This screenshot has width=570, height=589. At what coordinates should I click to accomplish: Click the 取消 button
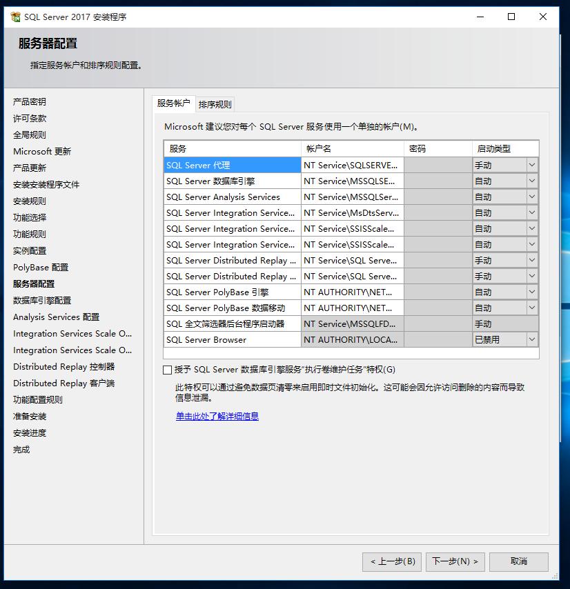point(519,561)
